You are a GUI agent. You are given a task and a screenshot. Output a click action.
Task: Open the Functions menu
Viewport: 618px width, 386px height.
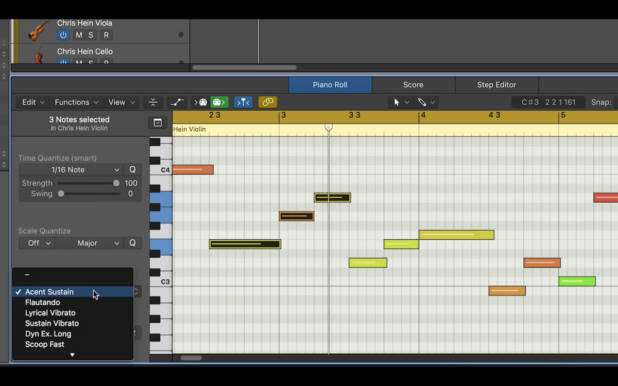(x=76, y=102)
